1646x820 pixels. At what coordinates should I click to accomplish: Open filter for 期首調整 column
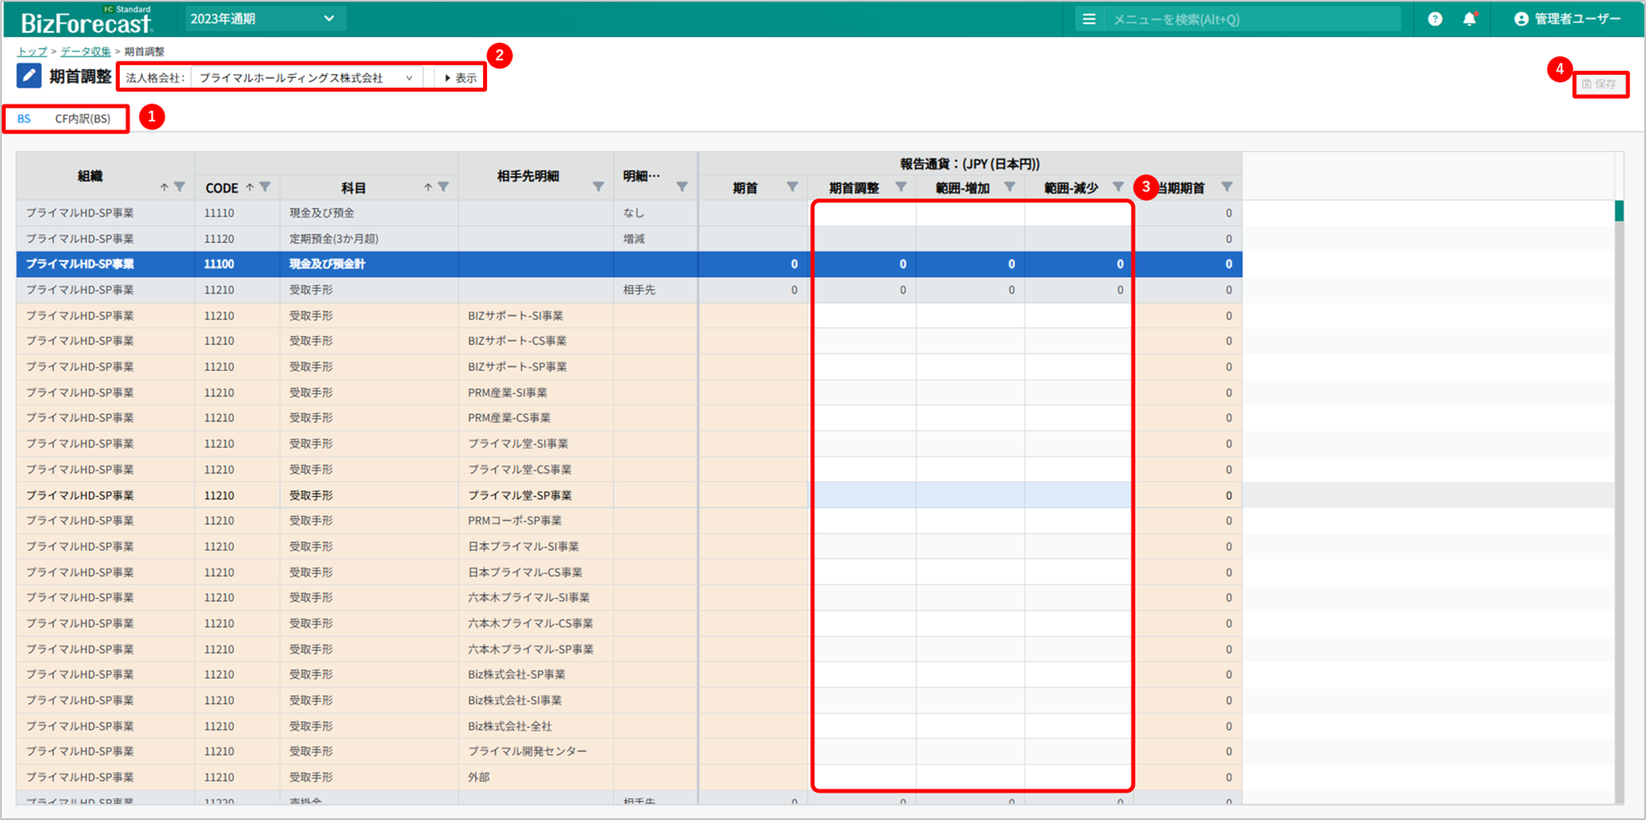(x=901, y=187)
